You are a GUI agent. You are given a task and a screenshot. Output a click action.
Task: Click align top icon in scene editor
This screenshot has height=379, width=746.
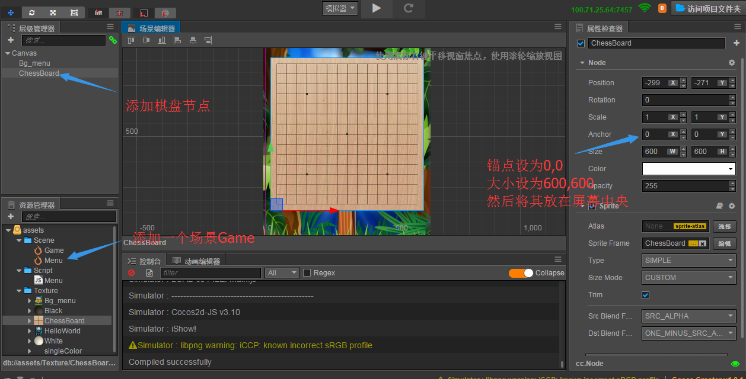click(131, 40)
